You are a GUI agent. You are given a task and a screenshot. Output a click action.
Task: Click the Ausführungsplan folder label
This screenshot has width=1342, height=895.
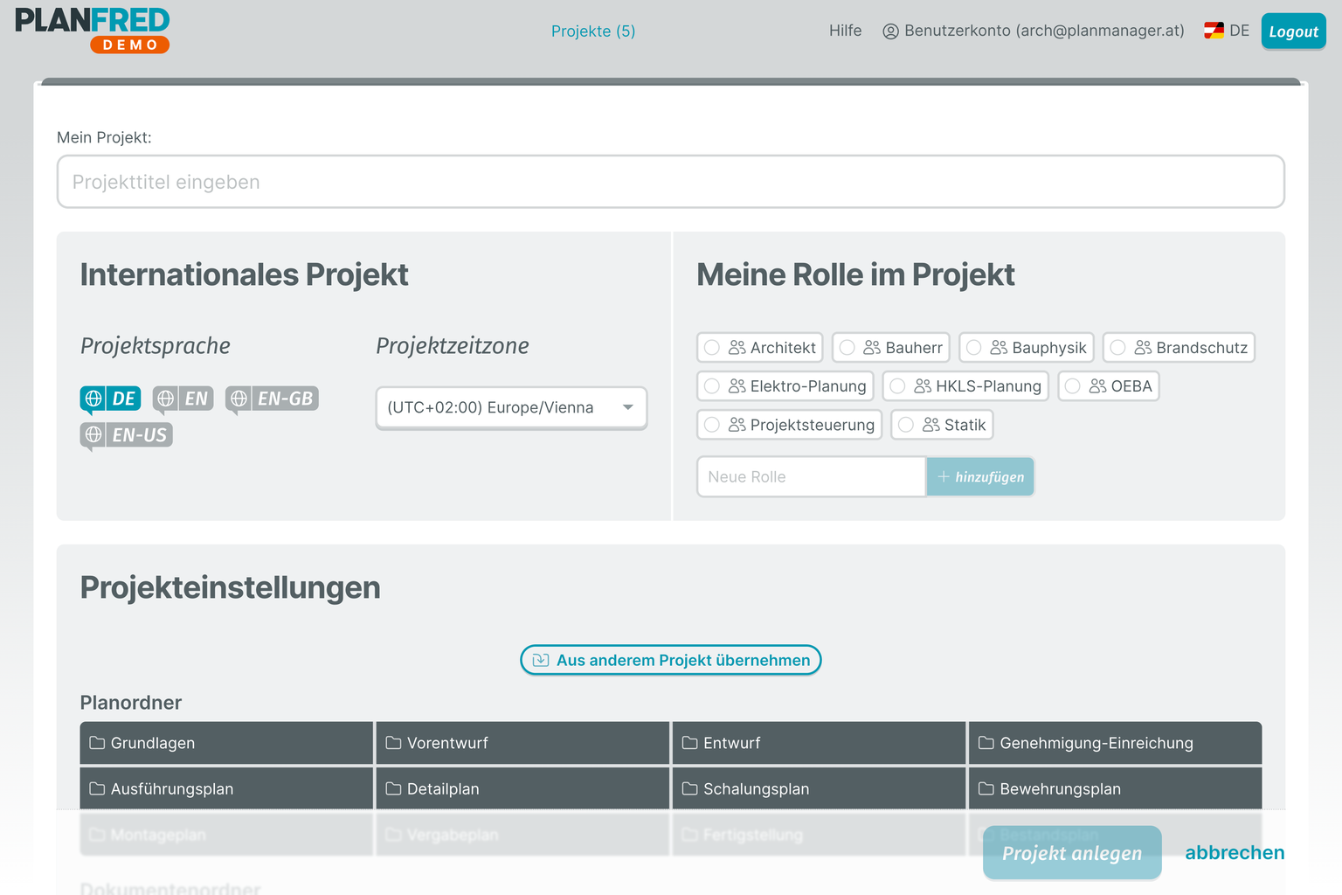tap(172, 789)
